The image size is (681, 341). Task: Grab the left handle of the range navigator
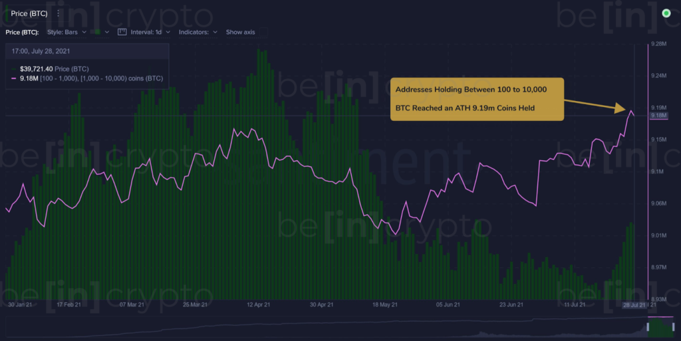pos(648,326)
